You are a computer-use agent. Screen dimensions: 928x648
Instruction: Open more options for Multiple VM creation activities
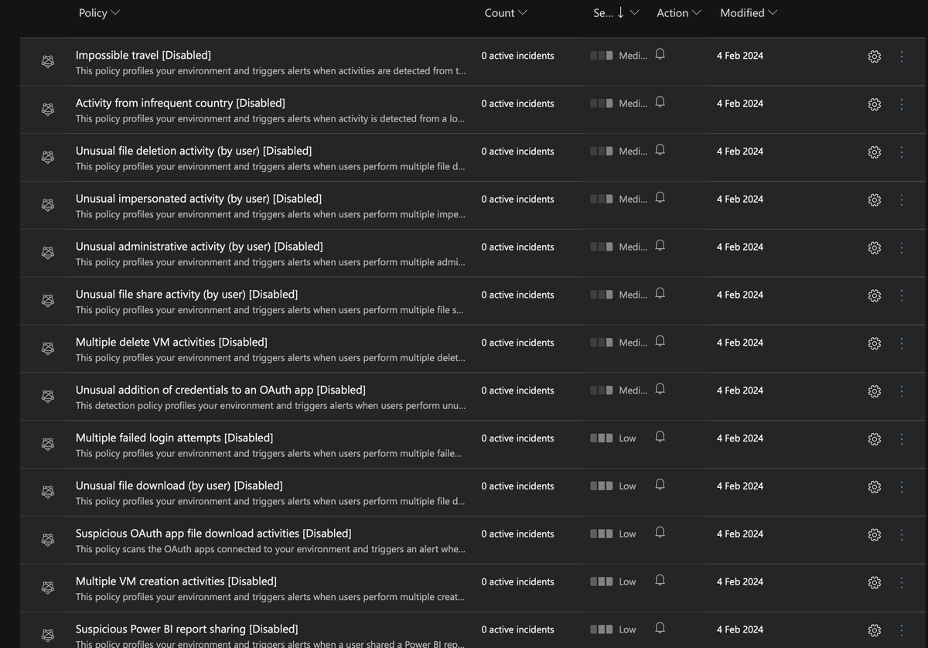(x=902, y=583)
